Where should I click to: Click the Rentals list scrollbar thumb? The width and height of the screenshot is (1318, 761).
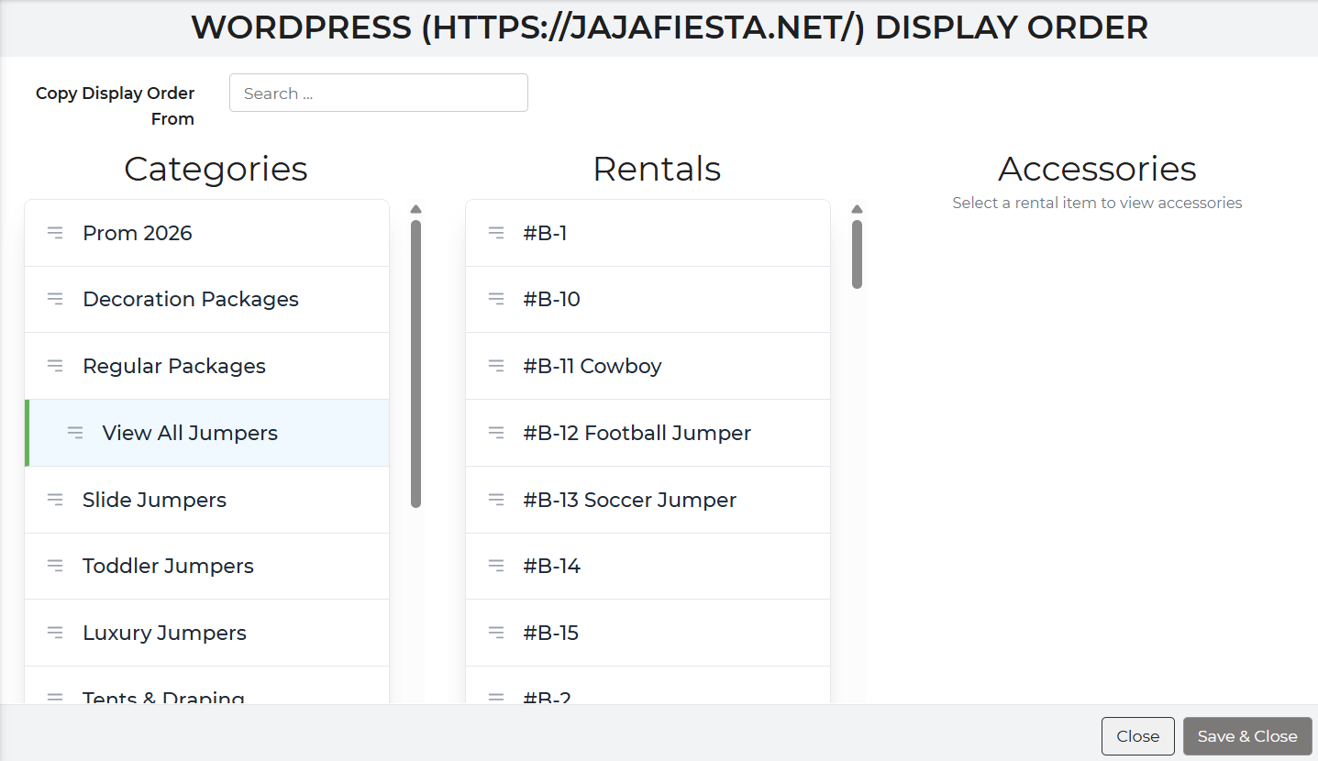point(857,254)
